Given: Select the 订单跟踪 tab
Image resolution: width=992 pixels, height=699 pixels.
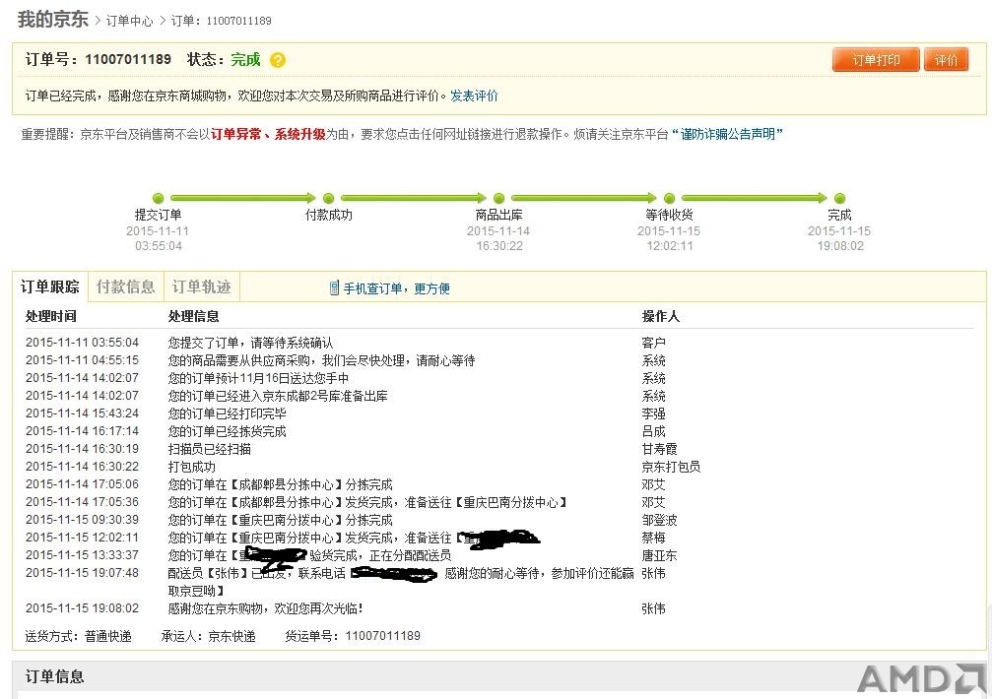Looking at the screenshot, I should click(50, 286).
